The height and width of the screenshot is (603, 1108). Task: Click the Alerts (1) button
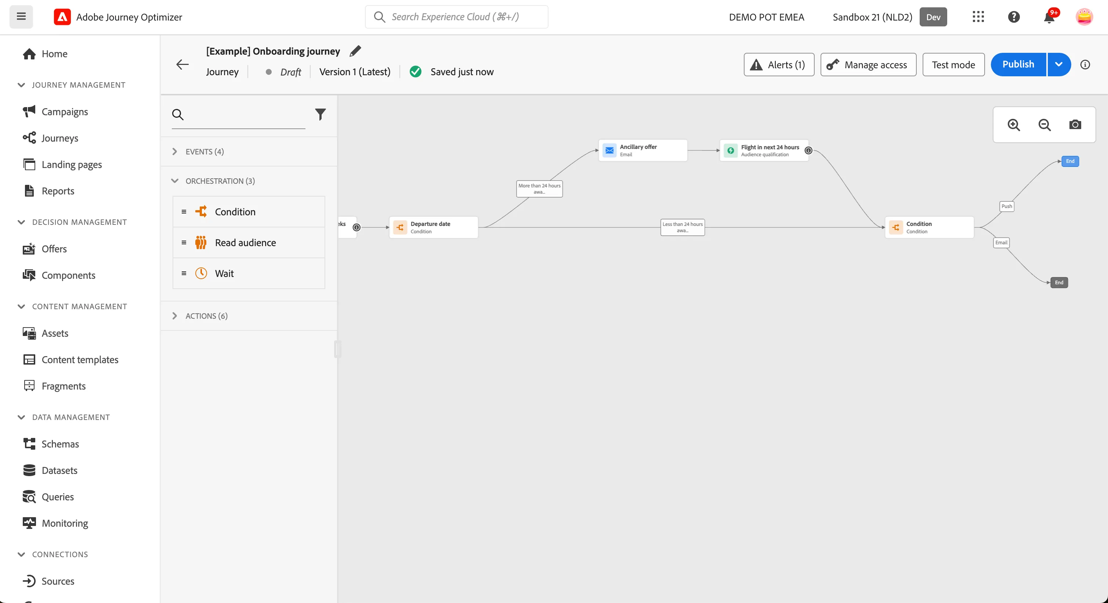[x=779, y=65]
